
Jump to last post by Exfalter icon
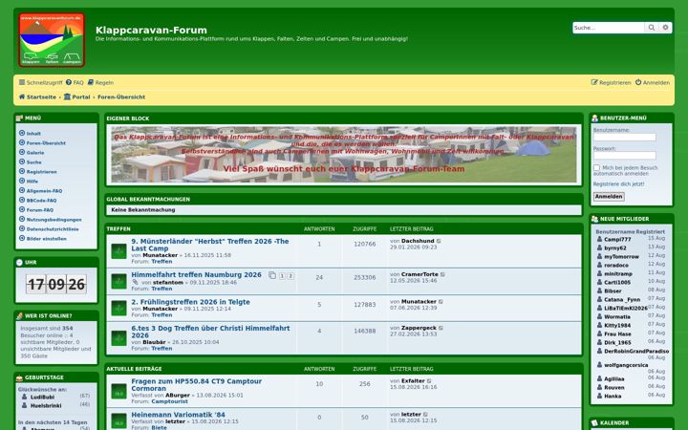(x=429, y=381)
